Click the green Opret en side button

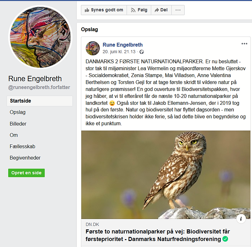tap(26, 173)
